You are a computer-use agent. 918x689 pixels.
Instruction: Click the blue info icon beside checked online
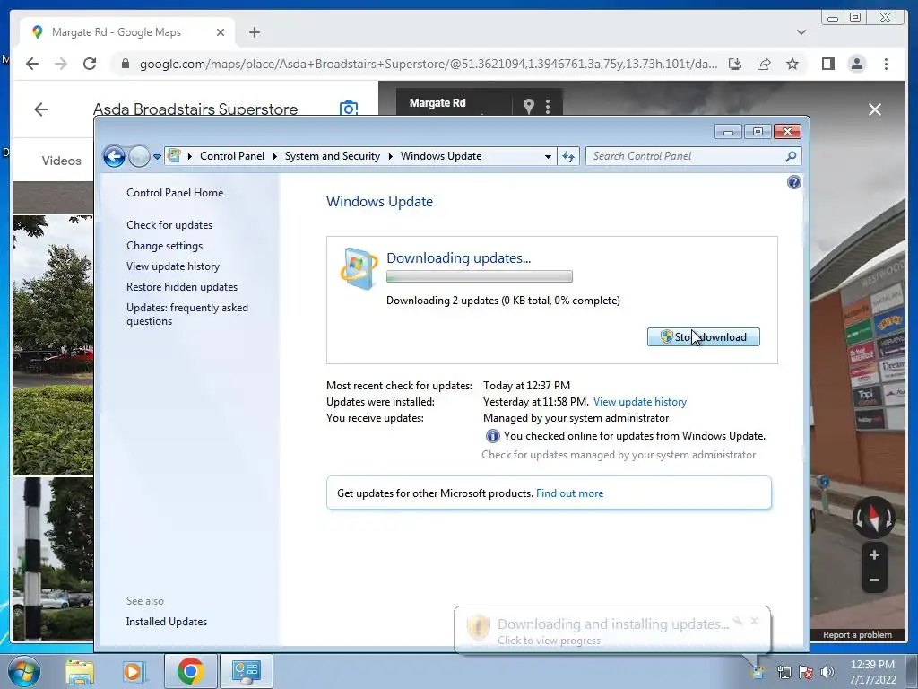click(492, 436)
